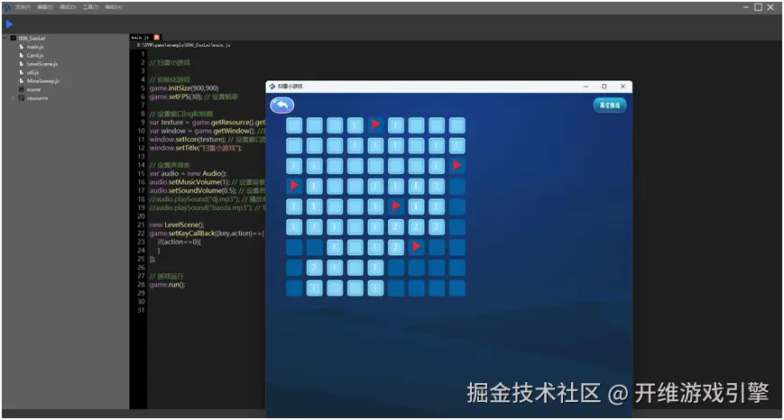Click the minesweeper game window title icon
The width and height of the screenshot is (784, 420).
(272, 87)
